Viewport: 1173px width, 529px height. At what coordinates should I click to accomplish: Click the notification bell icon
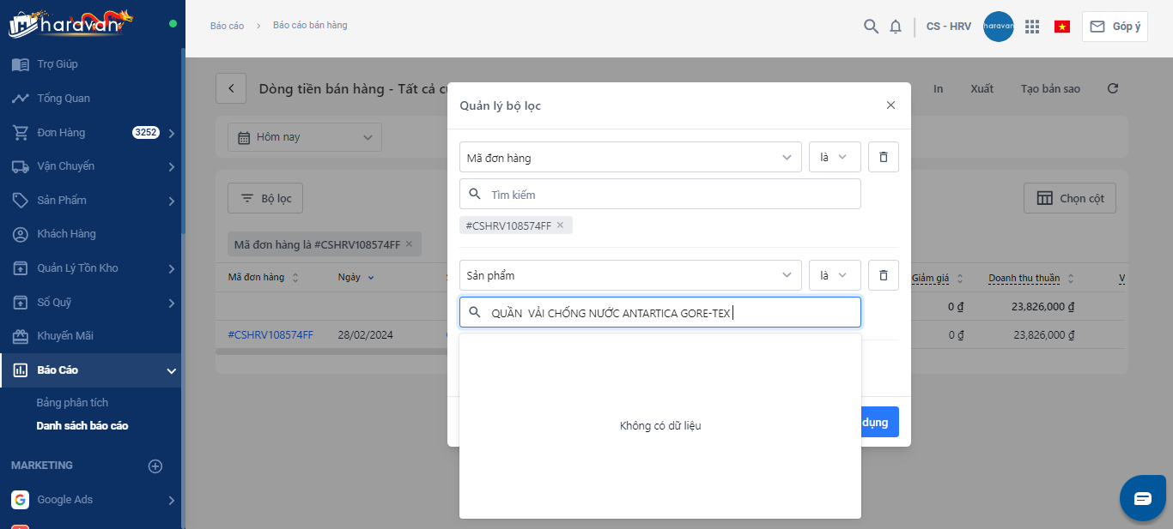(x=896, y=27)
